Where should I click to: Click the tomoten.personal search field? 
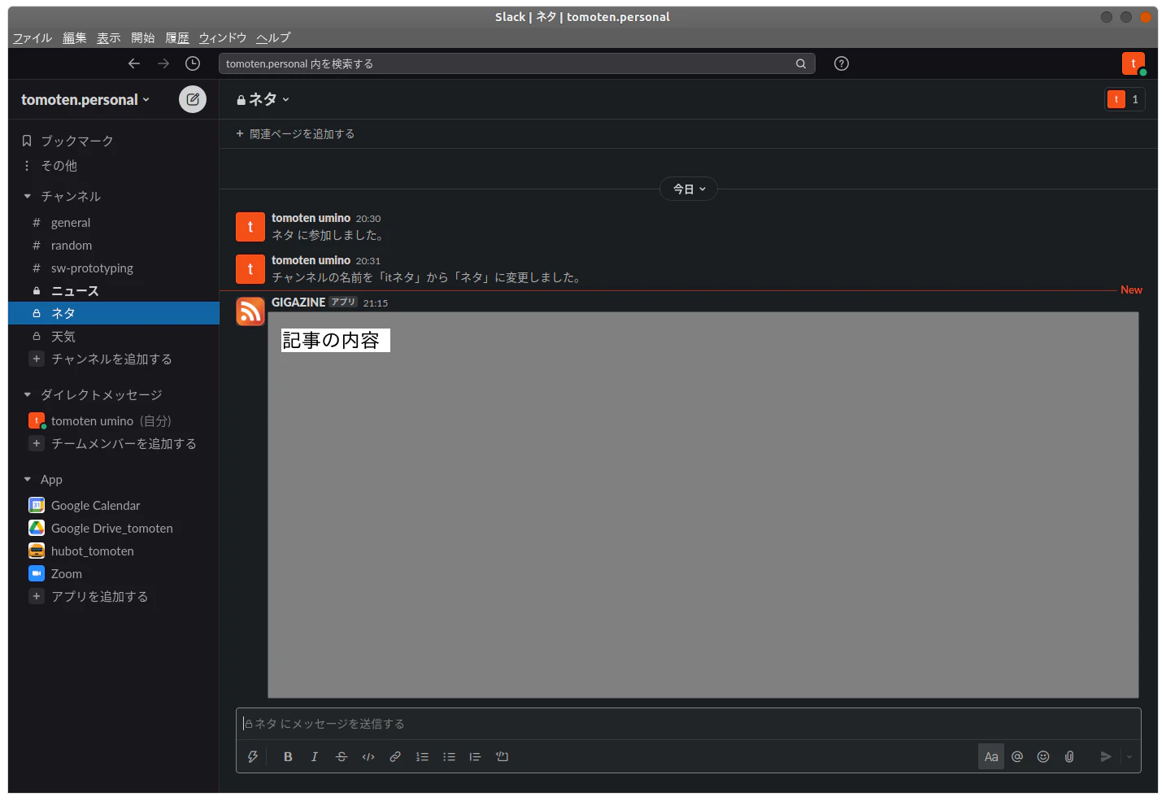(x=517, y=63)
